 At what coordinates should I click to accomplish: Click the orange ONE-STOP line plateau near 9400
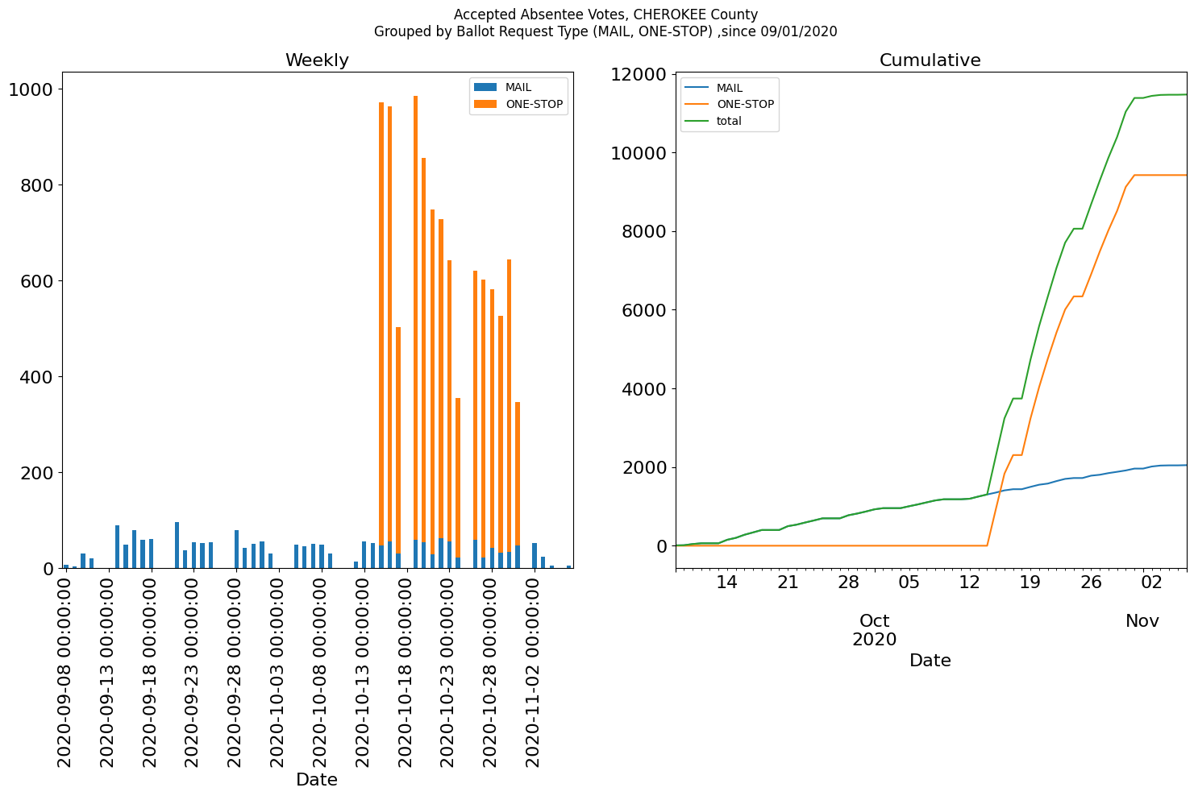[1161, 175]
